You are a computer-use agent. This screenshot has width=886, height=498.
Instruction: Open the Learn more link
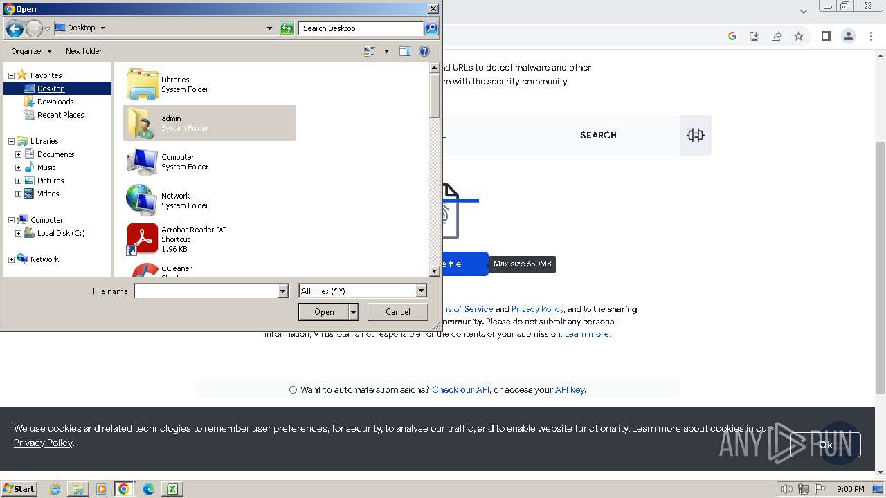587,334
